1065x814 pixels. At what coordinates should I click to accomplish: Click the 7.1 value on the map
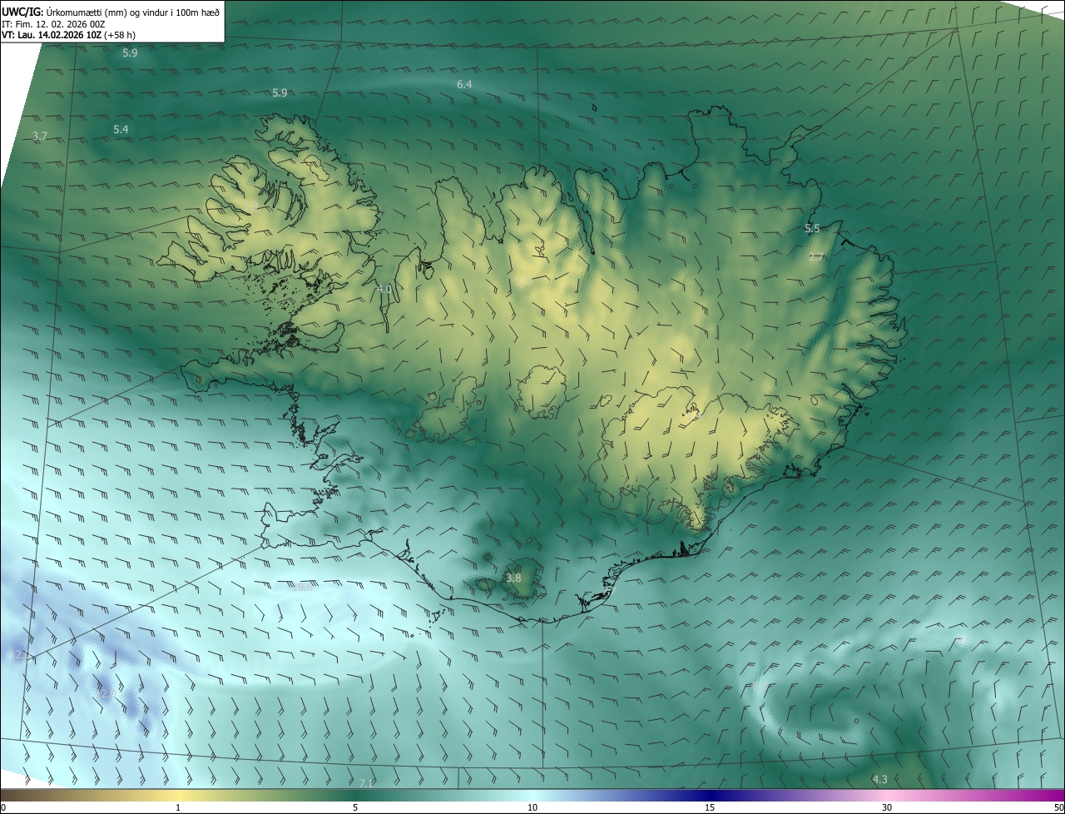367,784
